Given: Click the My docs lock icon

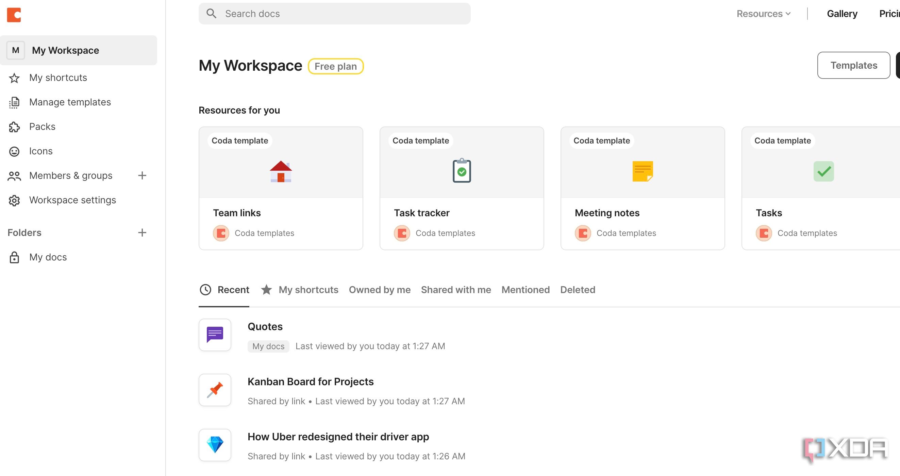Looking at the screenshot, I should [14, 257].
